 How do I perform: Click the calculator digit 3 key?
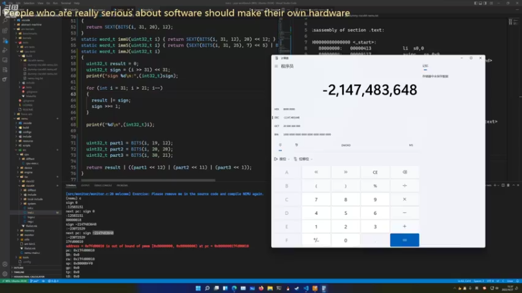[x=375, y=227]
